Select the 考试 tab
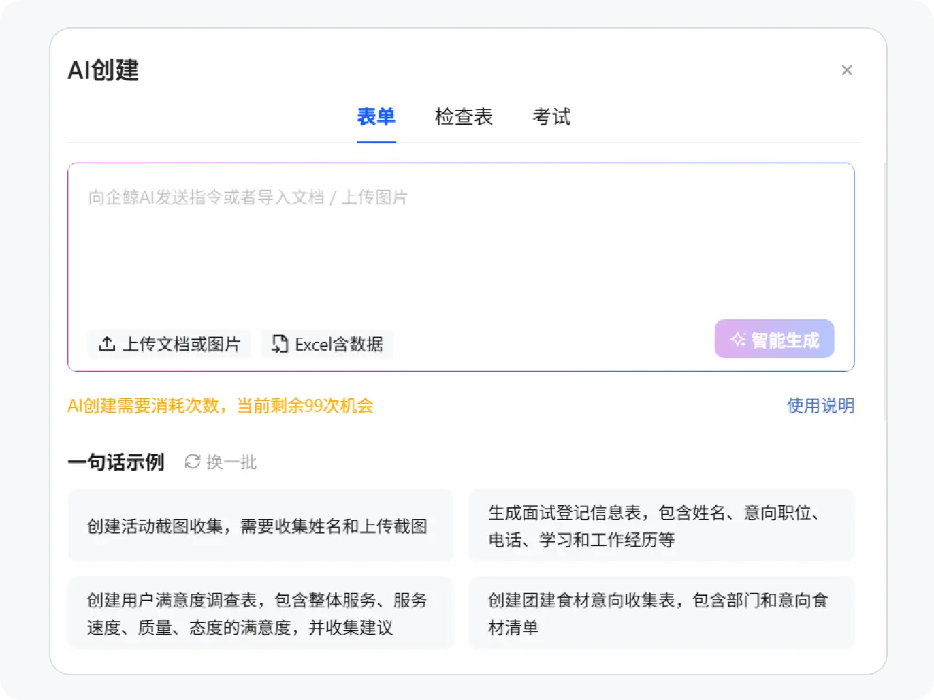The image size is (934, 700). click(x=551, y=116)
